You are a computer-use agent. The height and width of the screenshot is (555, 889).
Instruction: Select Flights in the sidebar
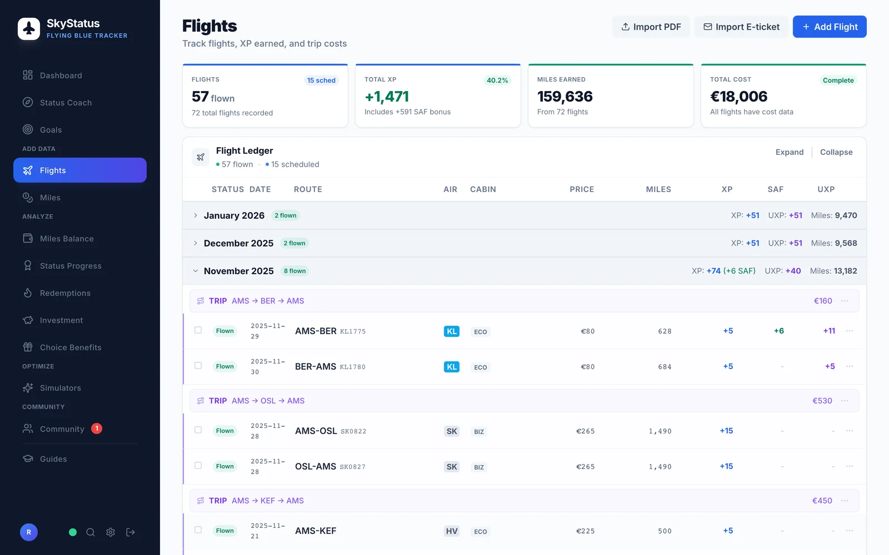(80, 170)
